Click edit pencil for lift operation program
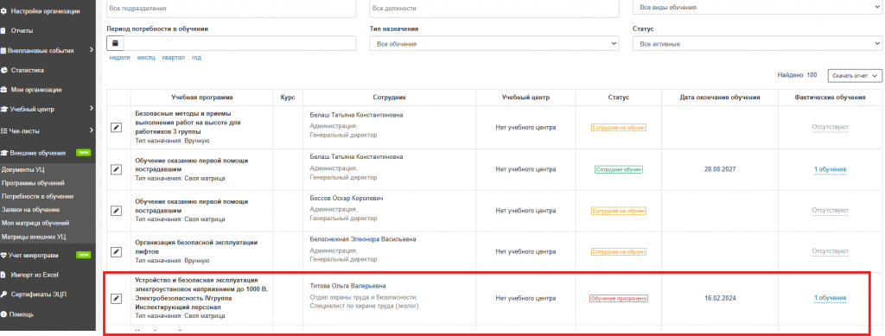Viewport: 885px width, 336px height. (x=116, y=251)
